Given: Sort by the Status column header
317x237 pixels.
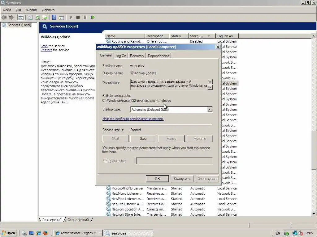Looking at the screenshot, I should click(x=179, y=36).
